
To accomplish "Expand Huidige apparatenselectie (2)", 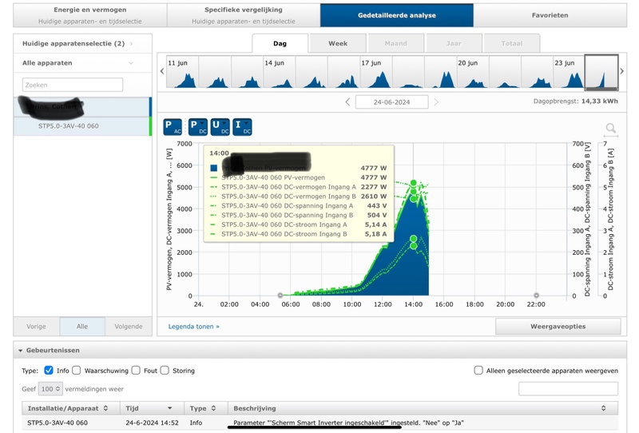I will [x=83, y=43].
